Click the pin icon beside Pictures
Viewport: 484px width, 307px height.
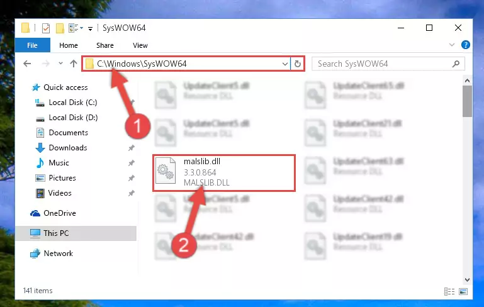click(131, 178)
